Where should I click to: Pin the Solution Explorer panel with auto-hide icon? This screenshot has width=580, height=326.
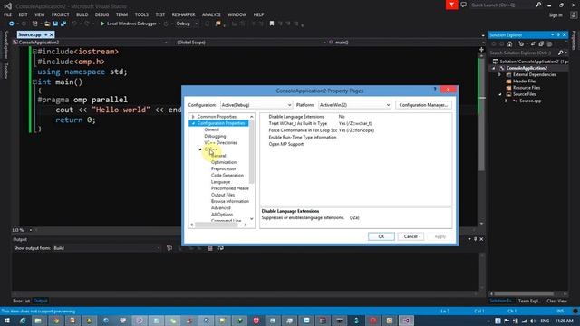point(558,34)
